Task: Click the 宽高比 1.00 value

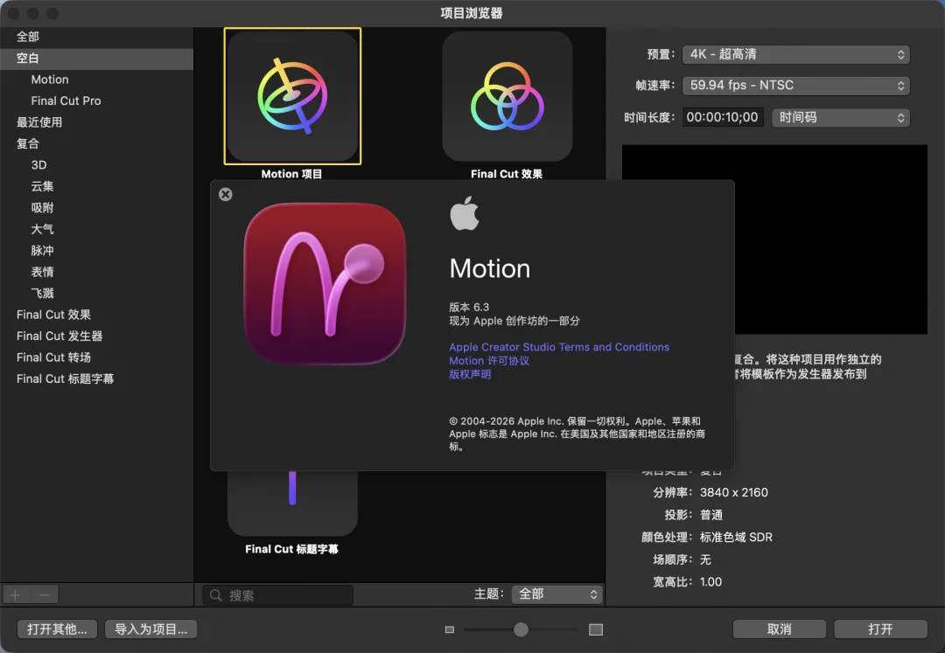Action: (x=711, y=582)
